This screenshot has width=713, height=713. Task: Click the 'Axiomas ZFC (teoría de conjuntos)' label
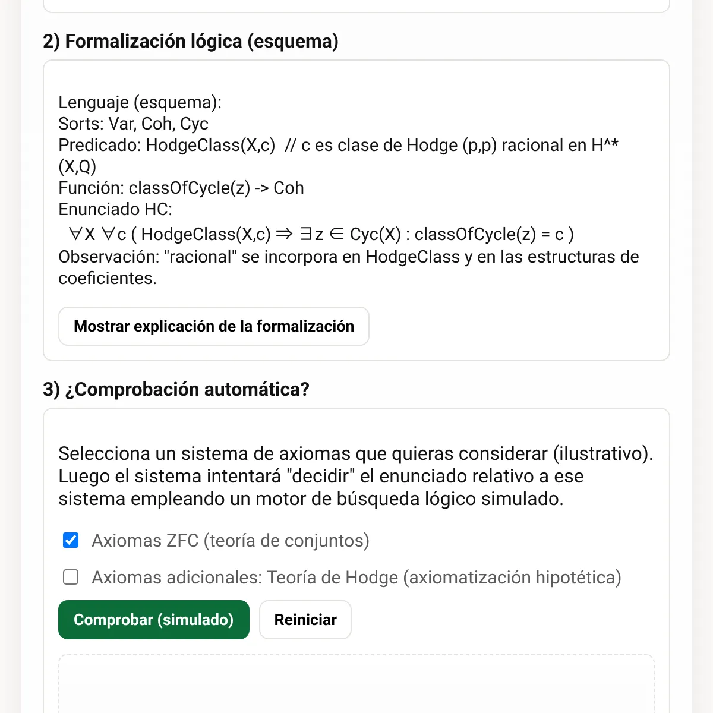tap(231, 541)
